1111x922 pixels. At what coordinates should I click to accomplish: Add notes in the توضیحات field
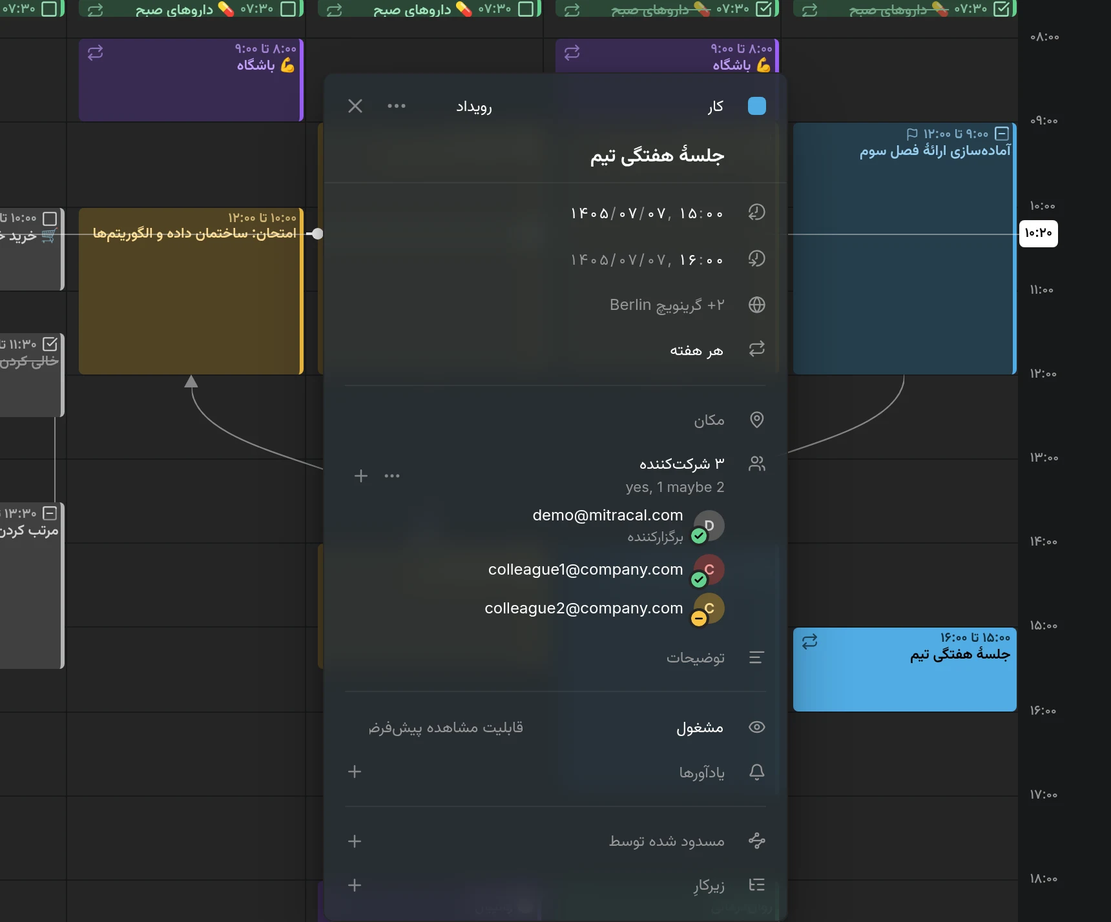[695, 658]
